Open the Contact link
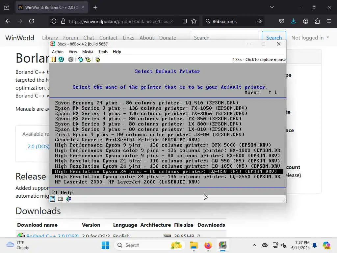 point(108,38)
